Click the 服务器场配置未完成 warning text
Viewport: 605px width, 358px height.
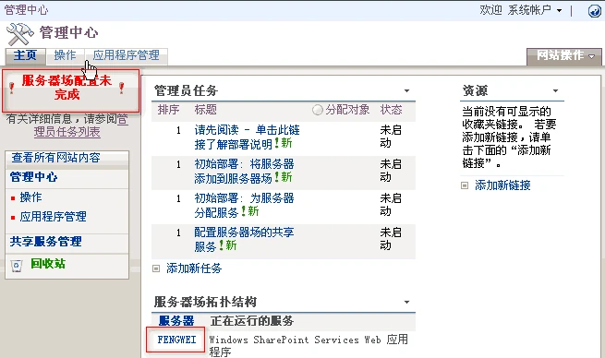[67, 88]
